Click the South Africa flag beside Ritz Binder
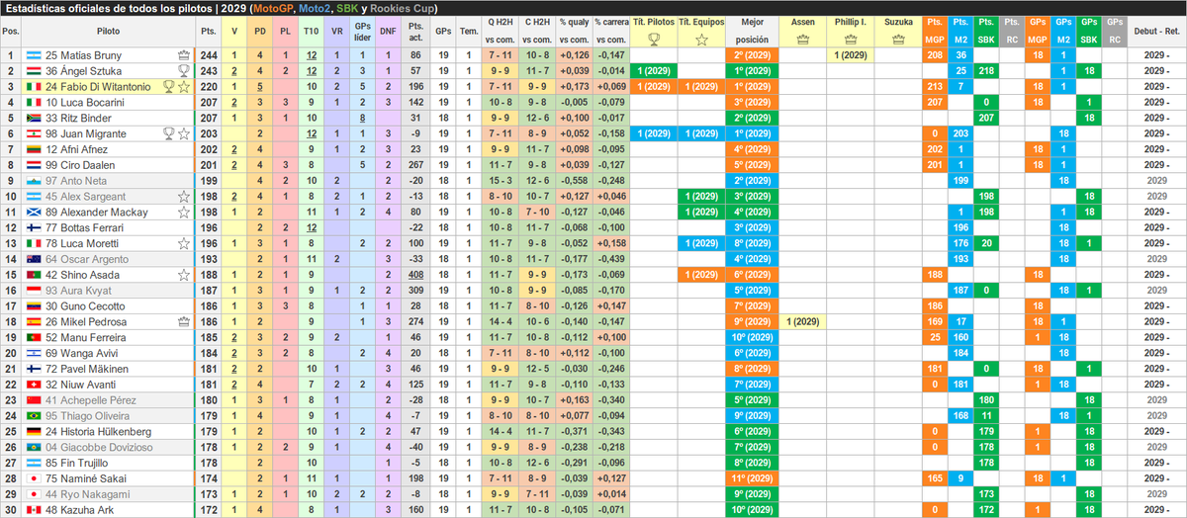The image size is (1187, 518). coord(33,118)
